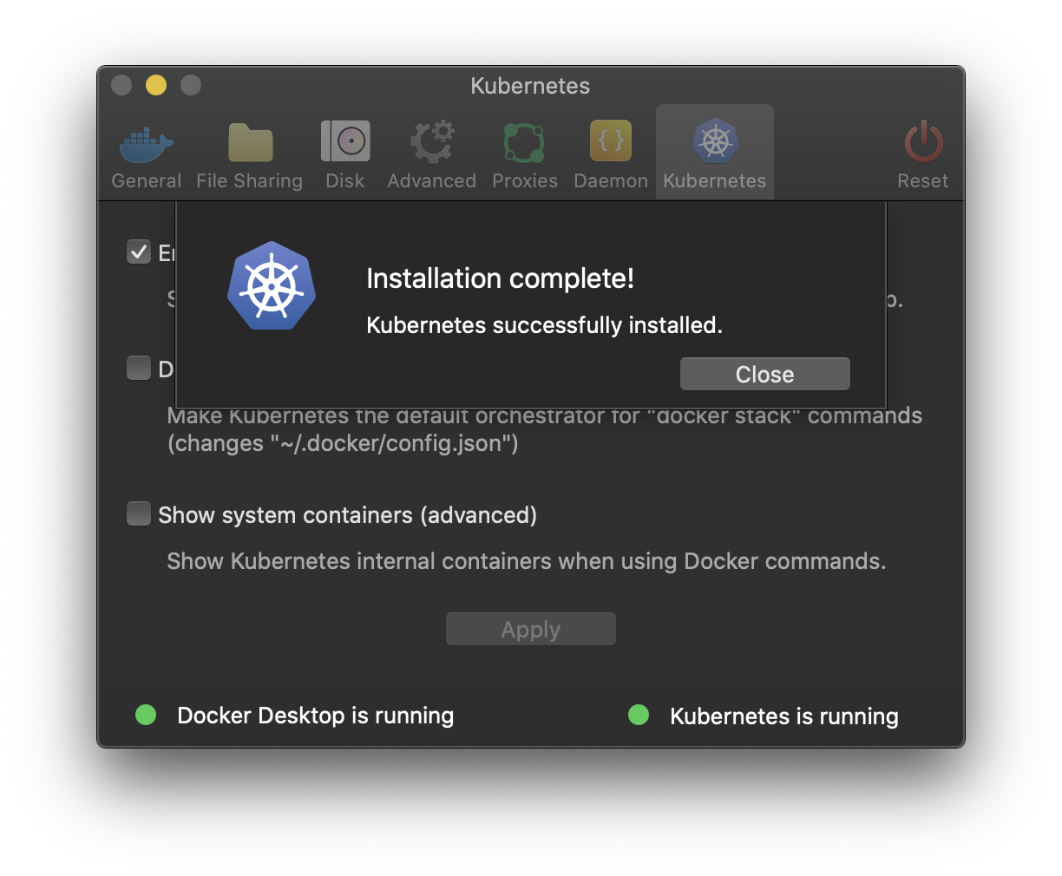Close the Installation complete dialog

coord(765,374)
